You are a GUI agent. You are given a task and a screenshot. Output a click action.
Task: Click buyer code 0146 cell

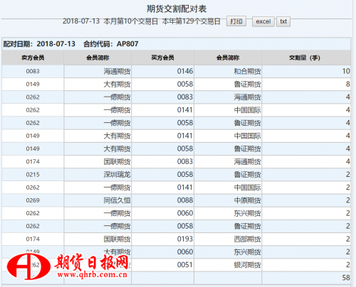162,71
